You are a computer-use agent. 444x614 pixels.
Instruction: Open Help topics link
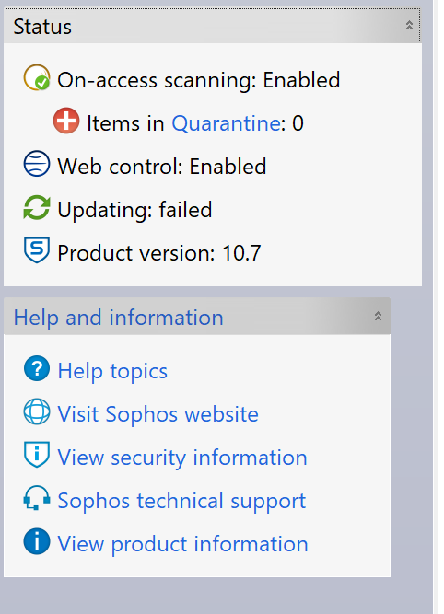tap(112, 370)
